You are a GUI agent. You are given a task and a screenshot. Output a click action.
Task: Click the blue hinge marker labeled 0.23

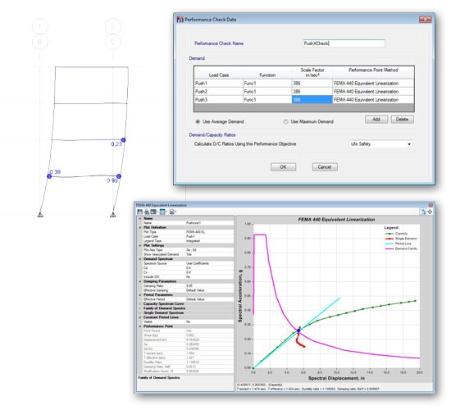click(123, 140)
